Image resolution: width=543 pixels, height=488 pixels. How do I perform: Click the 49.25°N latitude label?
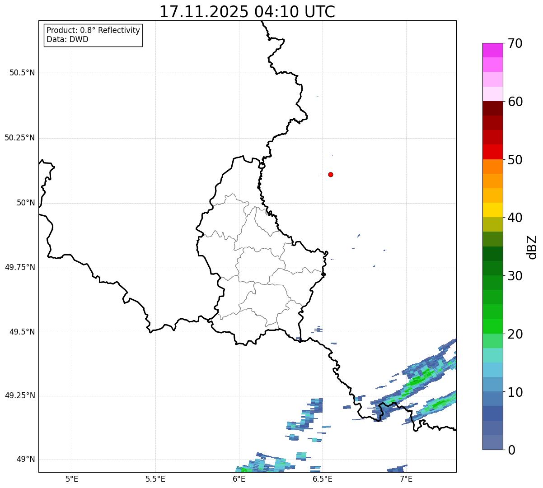point(19,396)
